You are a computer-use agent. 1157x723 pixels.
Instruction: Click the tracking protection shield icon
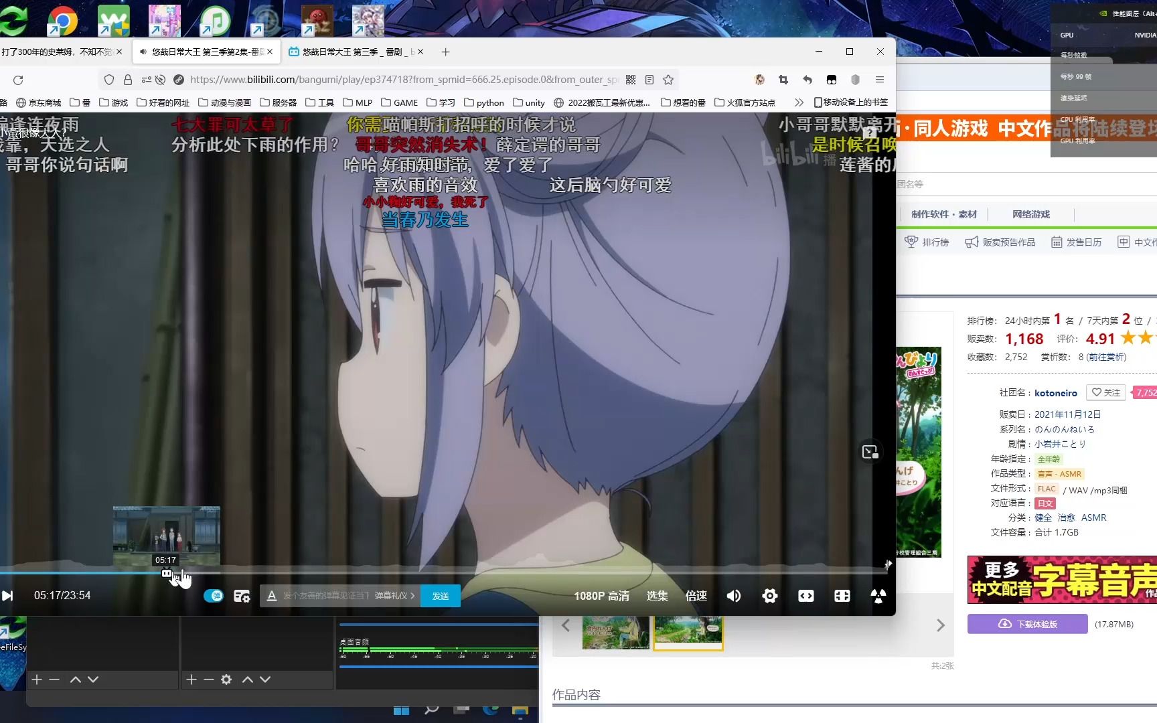click(x=109, y=80)
